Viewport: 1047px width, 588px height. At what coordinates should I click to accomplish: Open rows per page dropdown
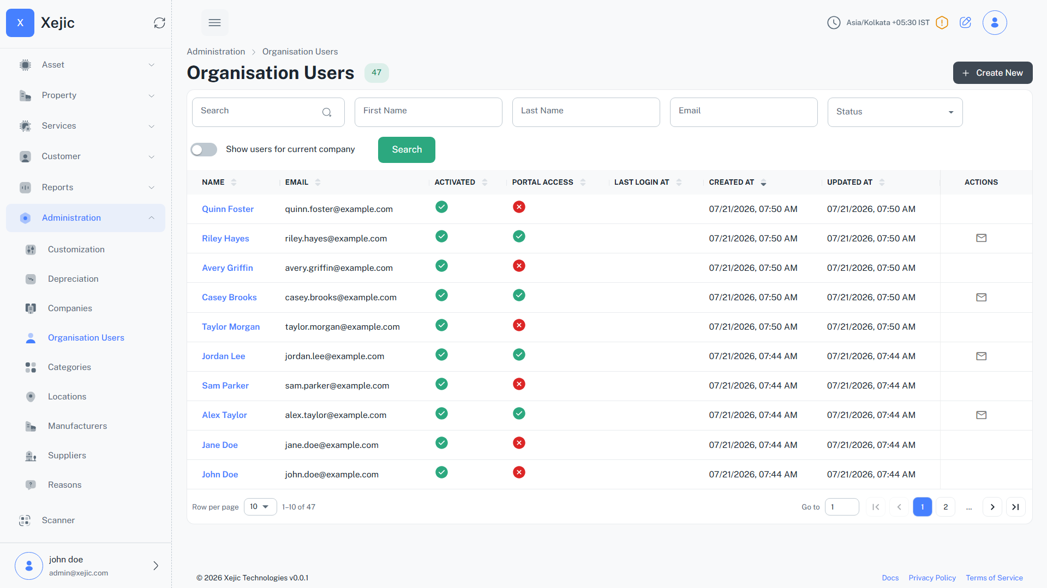260,507
